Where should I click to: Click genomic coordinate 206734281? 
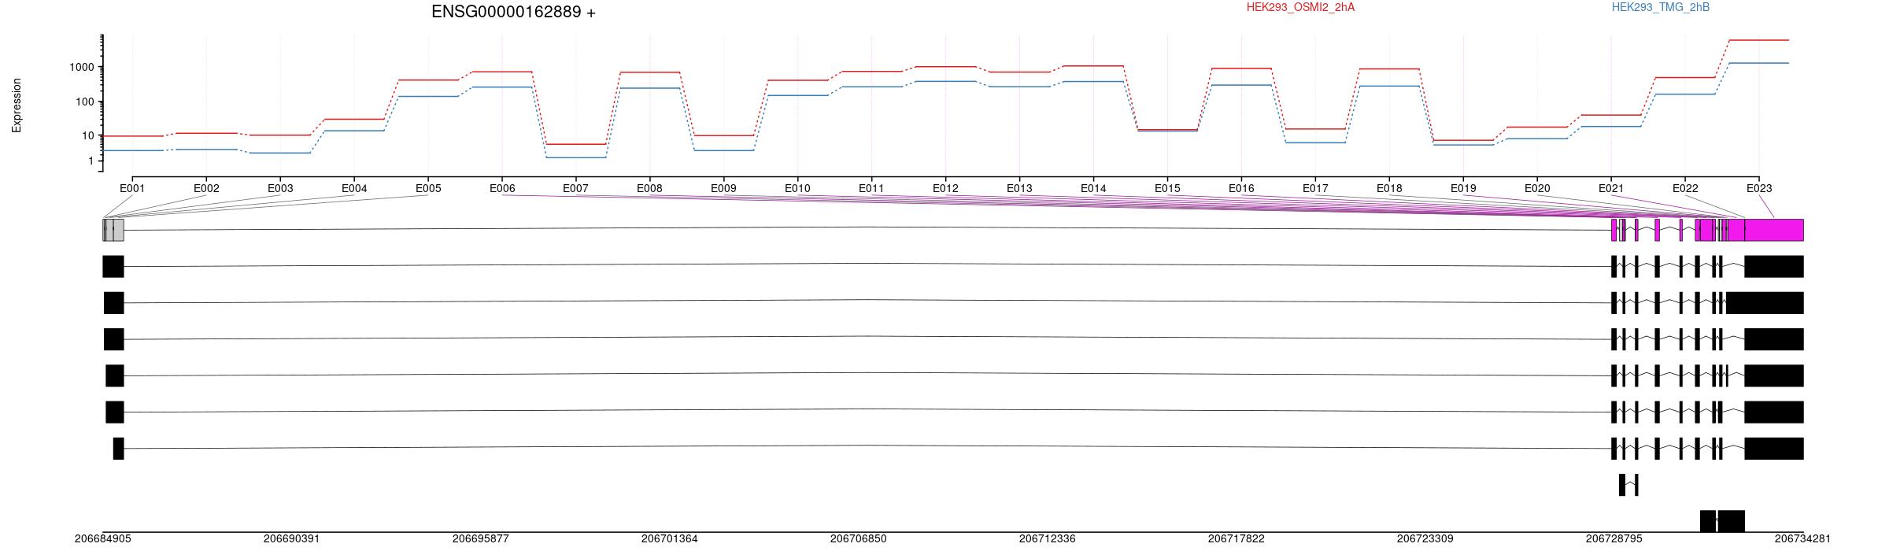click(x=1803, y=539)
